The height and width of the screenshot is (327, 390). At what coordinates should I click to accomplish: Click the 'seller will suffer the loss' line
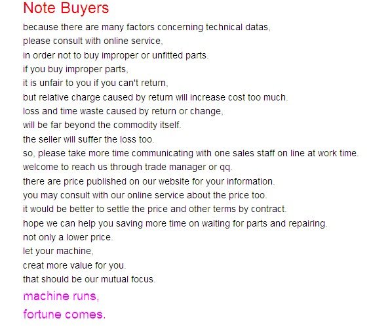pos(88,139)
